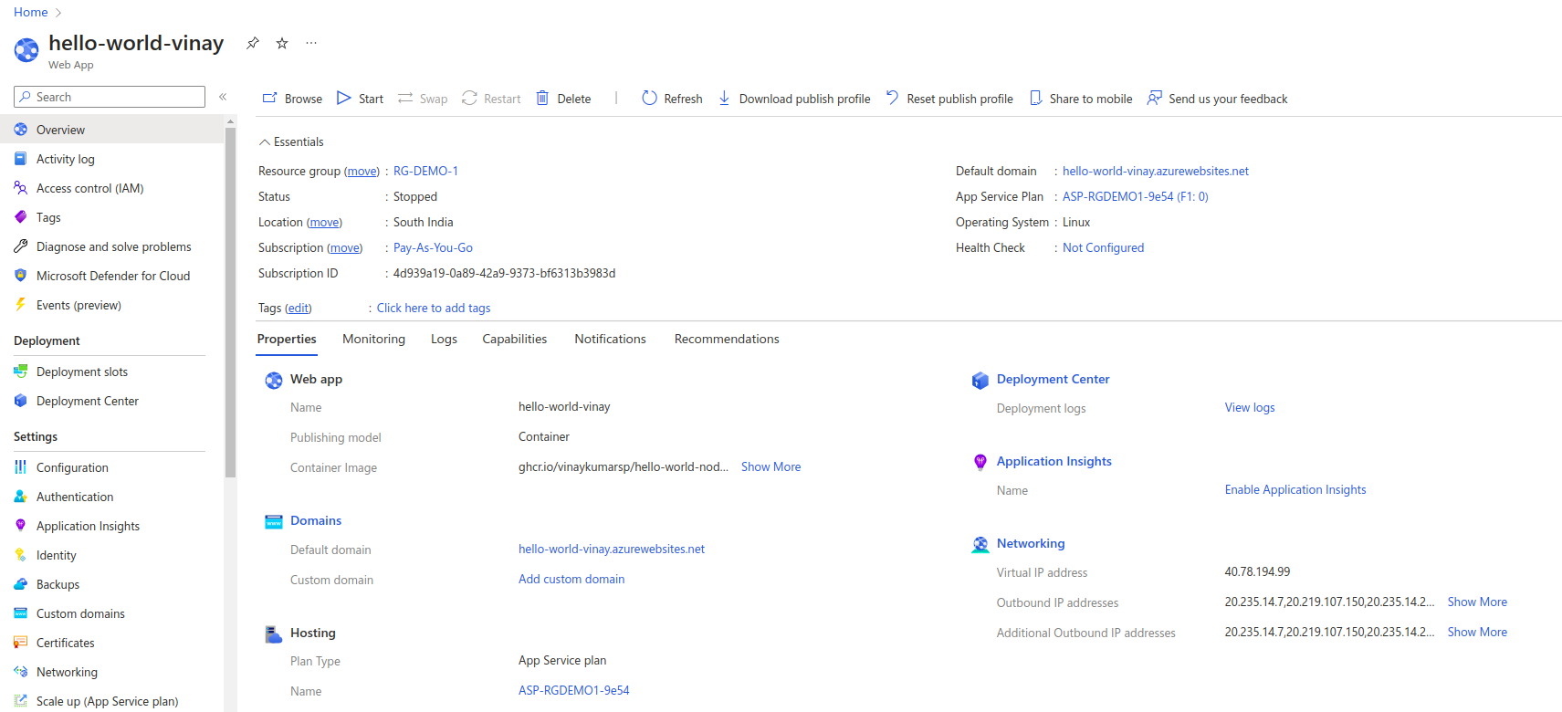The height and width of the screenshot is (712, 1562).
Task: Open Activity log in sidebar
Action: 111,159
